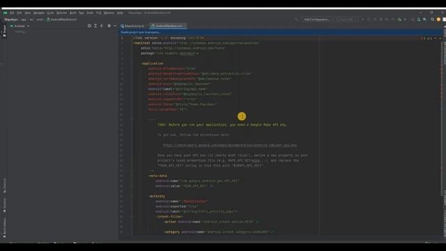Image resolution: width=446 pixels, height=251 pixels.
Task: Open the device selector dropdown
Action: point(346,20)
